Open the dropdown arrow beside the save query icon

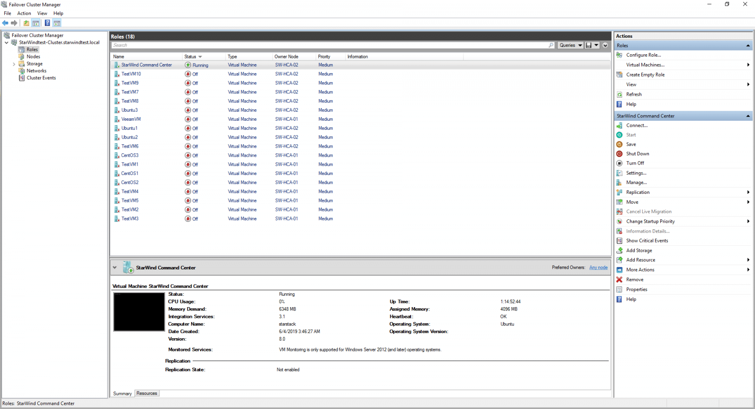point(596,45)
